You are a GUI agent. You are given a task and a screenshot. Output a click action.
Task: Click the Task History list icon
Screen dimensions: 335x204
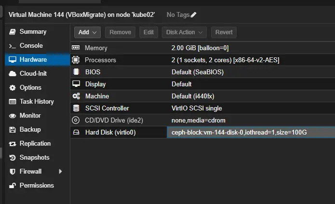(x=13, y=102)
